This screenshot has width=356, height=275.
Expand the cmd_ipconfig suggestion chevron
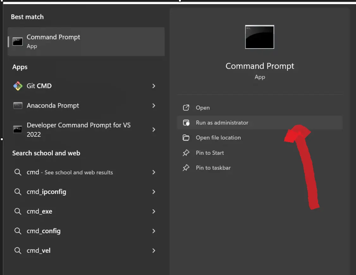tap(154, 192)
